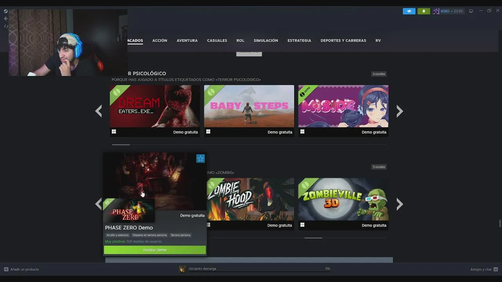Switch to the RV tab

point(378,40)
